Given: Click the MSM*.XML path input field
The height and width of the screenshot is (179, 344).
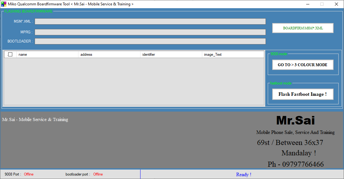Looking at the screenshot, I should [150, 21].
